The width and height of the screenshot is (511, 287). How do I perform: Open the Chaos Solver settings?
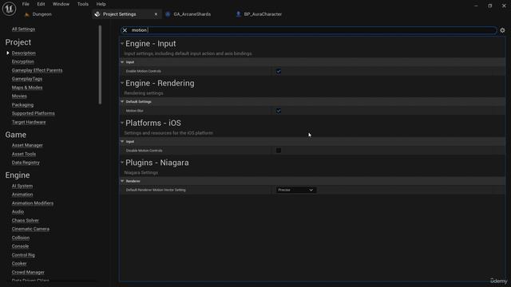point(25,220)
